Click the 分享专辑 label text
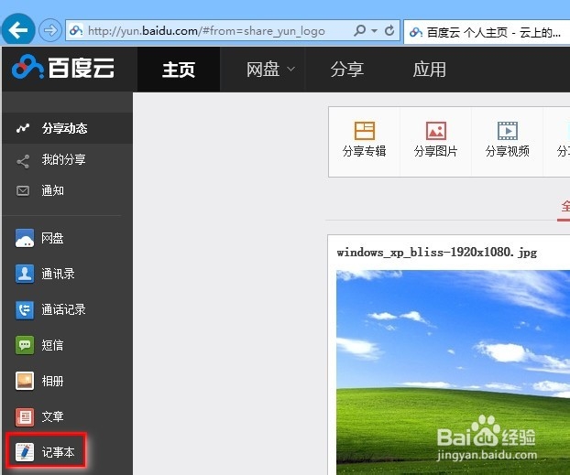The width and height of the screenshot is (570, 475). click(x=364, y=151)
